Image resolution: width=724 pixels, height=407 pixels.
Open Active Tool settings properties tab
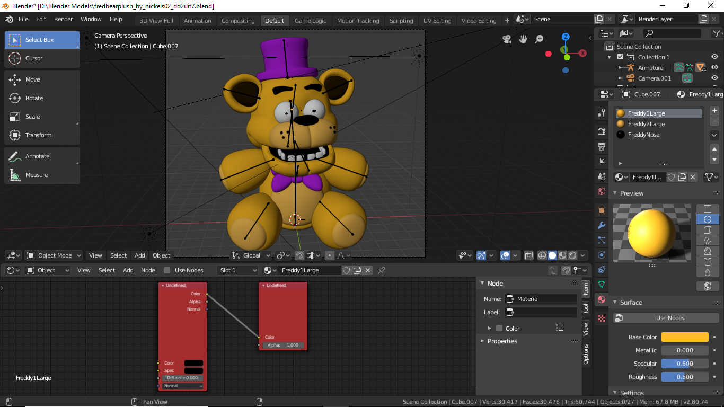pos(602,113)
